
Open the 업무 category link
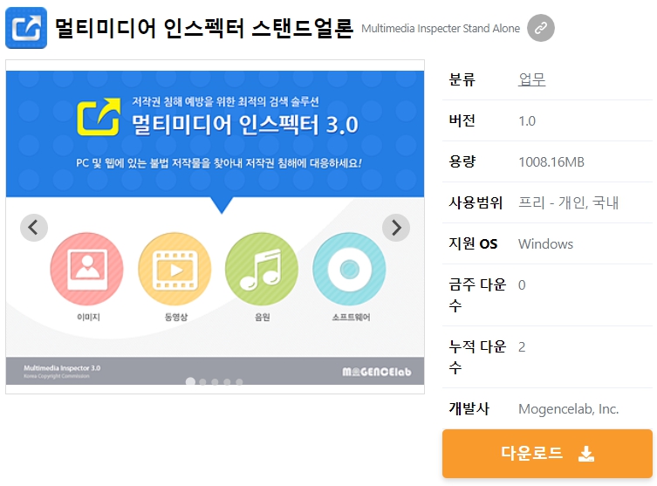(x=531, y=79)
